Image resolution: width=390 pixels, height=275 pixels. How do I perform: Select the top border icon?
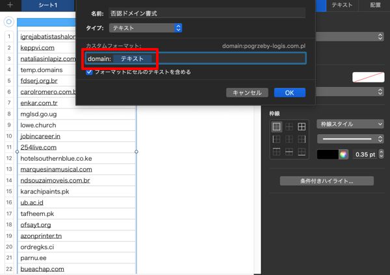[x=276, y=151]
